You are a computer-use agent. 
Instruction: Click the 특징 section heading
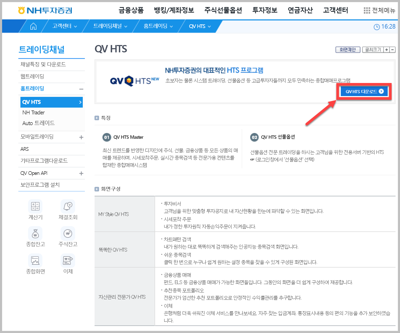pos(106,118)
